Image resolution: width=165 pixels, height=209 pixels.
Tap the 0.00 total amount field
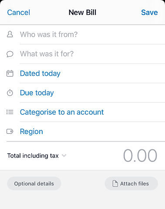[x=140, y=155]
